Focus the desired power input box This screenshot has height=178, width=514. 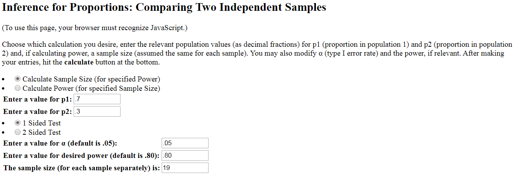(x=185, y=156)
